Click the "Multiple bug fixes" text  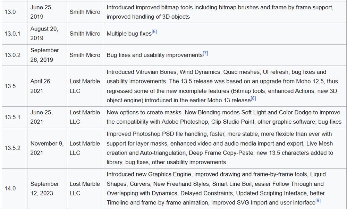click(x=129, y=34)
